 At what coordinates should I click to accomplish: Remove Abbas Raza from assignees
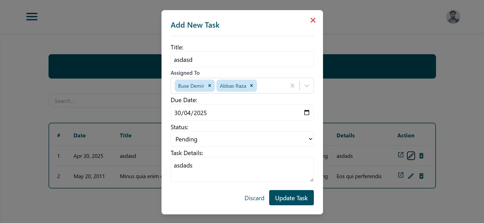251,86
